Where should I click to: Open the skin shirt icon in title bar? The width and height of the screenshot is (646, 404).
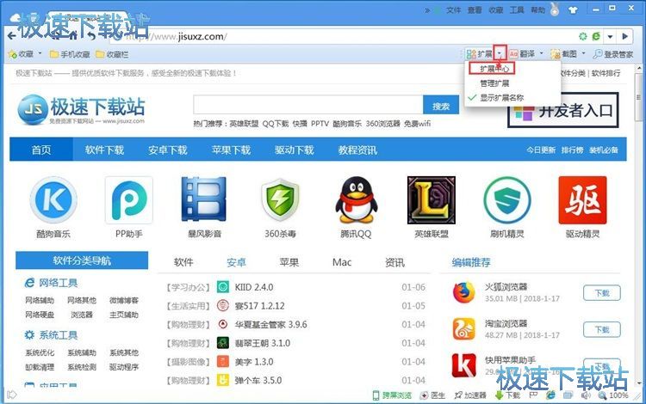573,9
